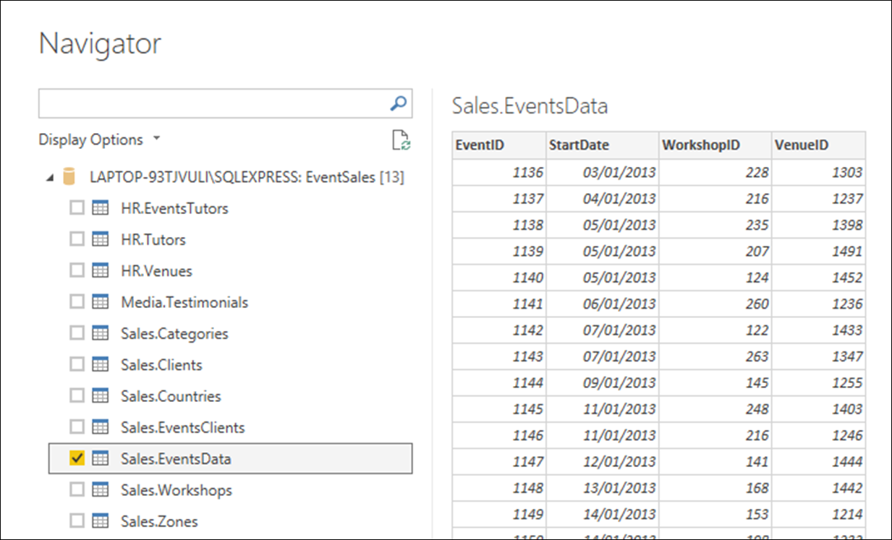The height and width of the screenshot is (540, 892).
Task: Uncheck the Sales.EventsData checkbox
Action: click(77, 458)
